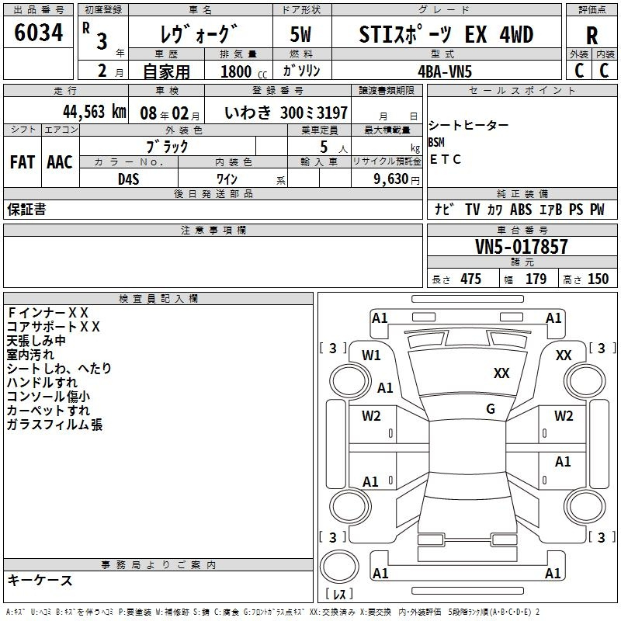Click the [レス] marker below the diagram

[338, 595]
